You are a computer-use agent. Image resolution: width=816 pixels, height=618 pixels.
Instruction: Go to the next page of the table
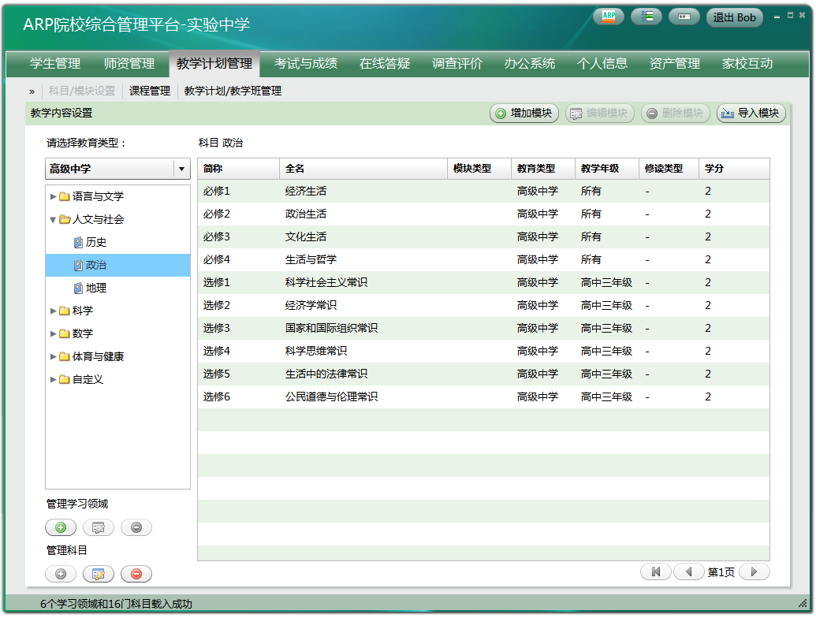[x=754, y=571]
